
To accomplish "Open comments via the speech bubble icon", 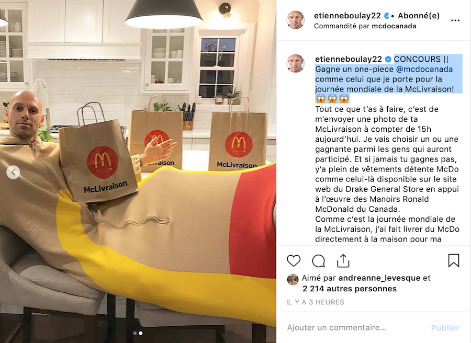I will (318, 261).
